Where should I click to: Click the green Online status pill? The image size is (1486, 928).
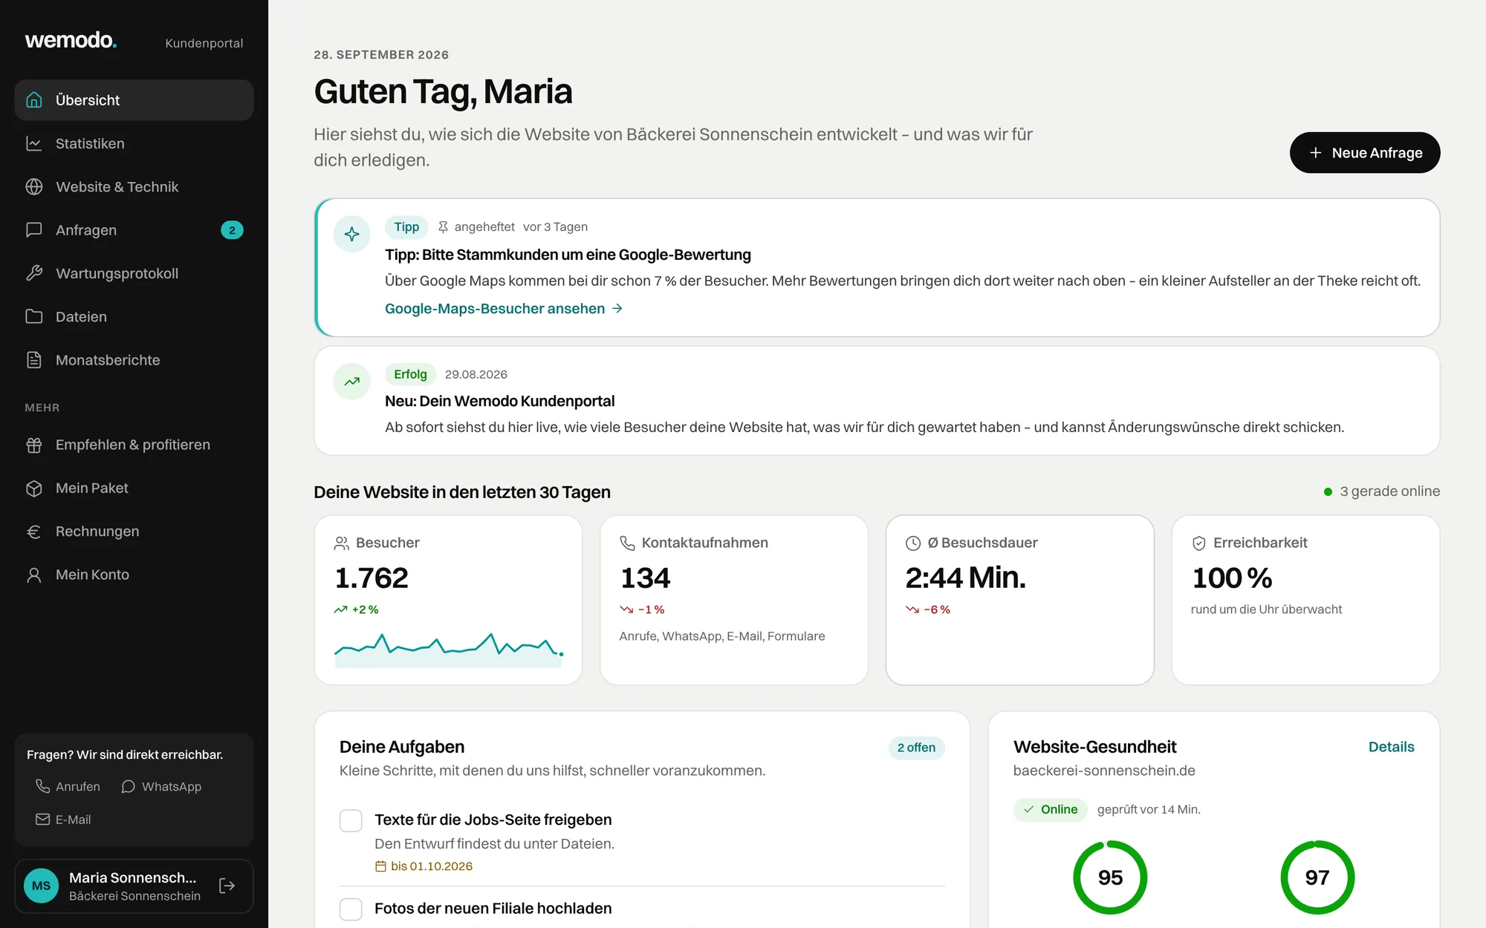coord(1050,809)
